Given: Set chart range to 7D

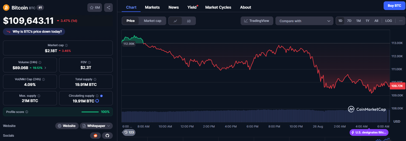Looking at the screenshot, I should pos(349,21).
